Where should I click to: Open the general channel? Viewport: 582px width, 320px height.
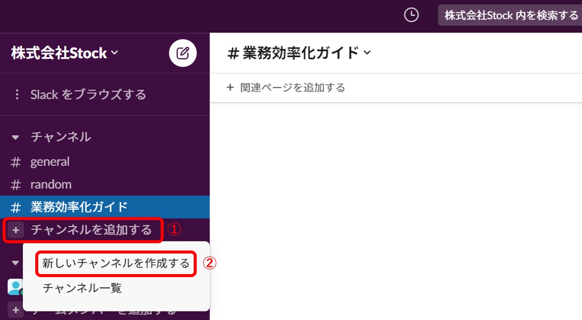point(49,161)
